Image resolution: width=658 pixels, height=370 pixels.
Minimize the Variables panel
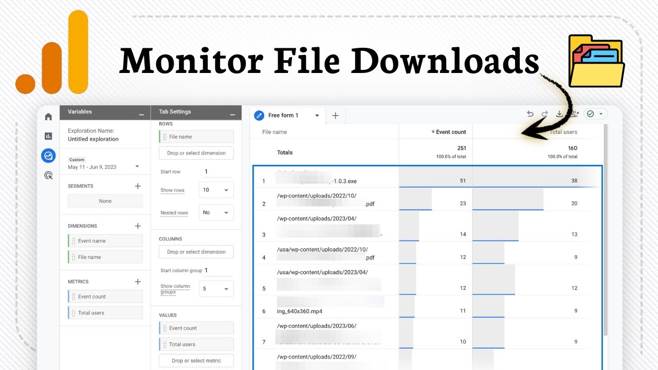click(141, 114)
